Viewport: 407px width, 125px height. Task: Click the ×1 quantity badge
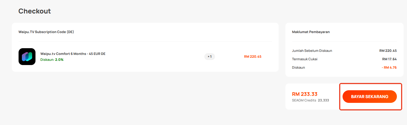tap(210, 57)
